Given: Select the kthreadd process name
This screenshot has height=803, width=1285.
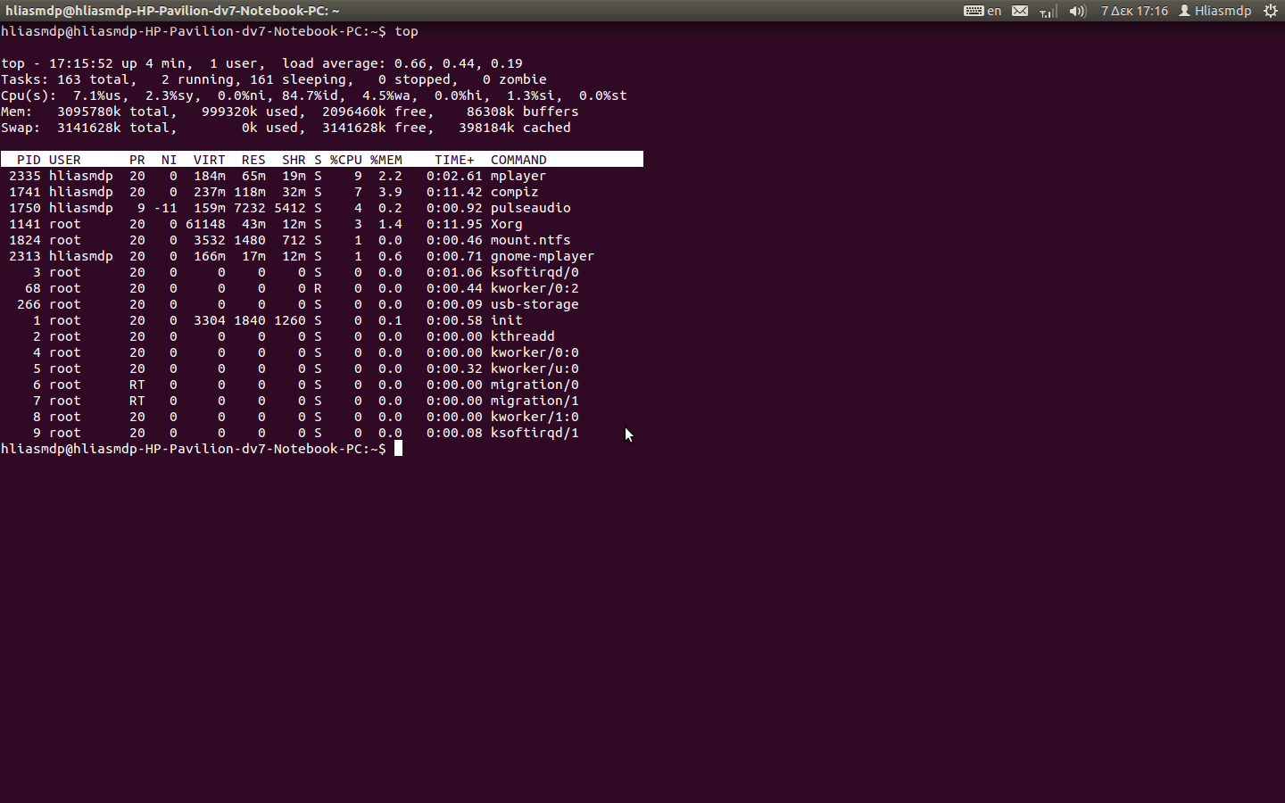Looking at the screenshot, I should pos(523,336).
